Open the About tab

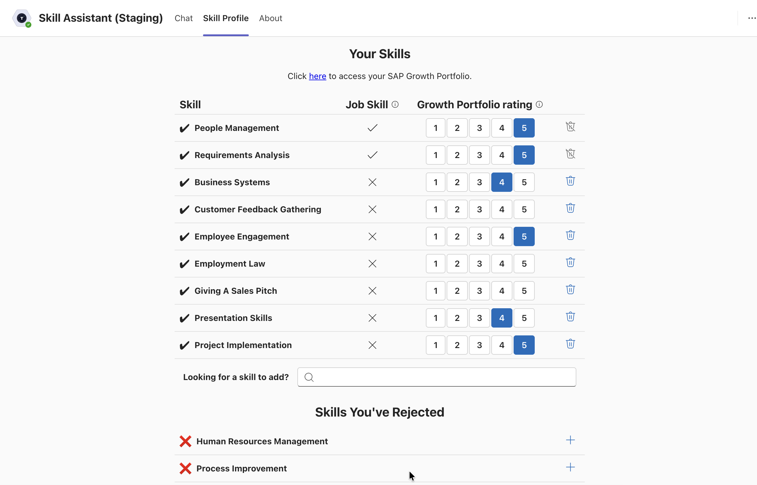(x=271, y=18)
